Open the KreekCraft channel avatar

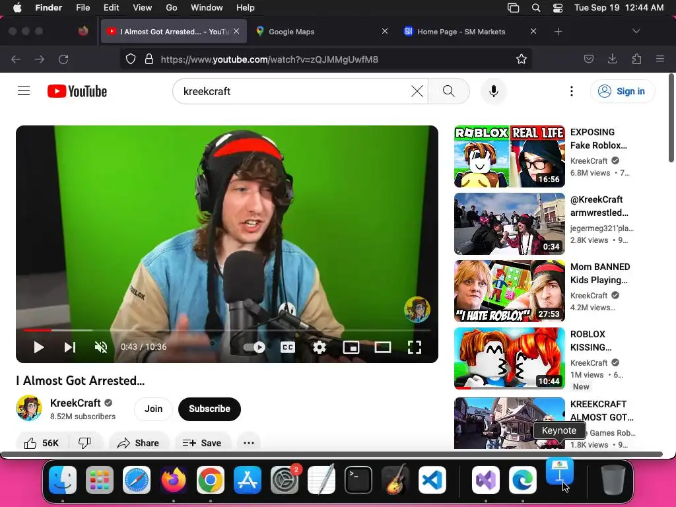click(x=29, y=408)
